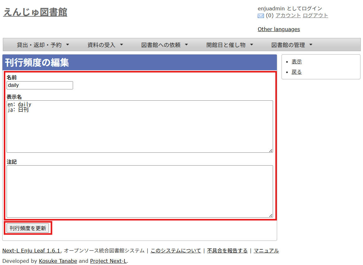Open the マニュアル manual link
The width and height of the screenshot is (363, 265).
point(266,251)
